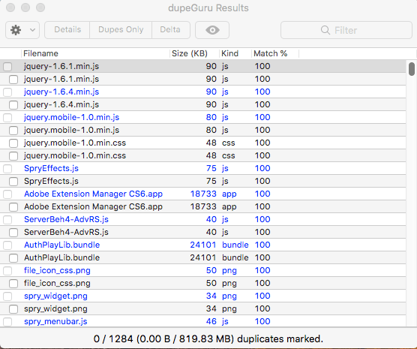Check the black jquery.mobile-1.0.min.js duplicate row
Screen dimensions: 417x349
point(13,130)
